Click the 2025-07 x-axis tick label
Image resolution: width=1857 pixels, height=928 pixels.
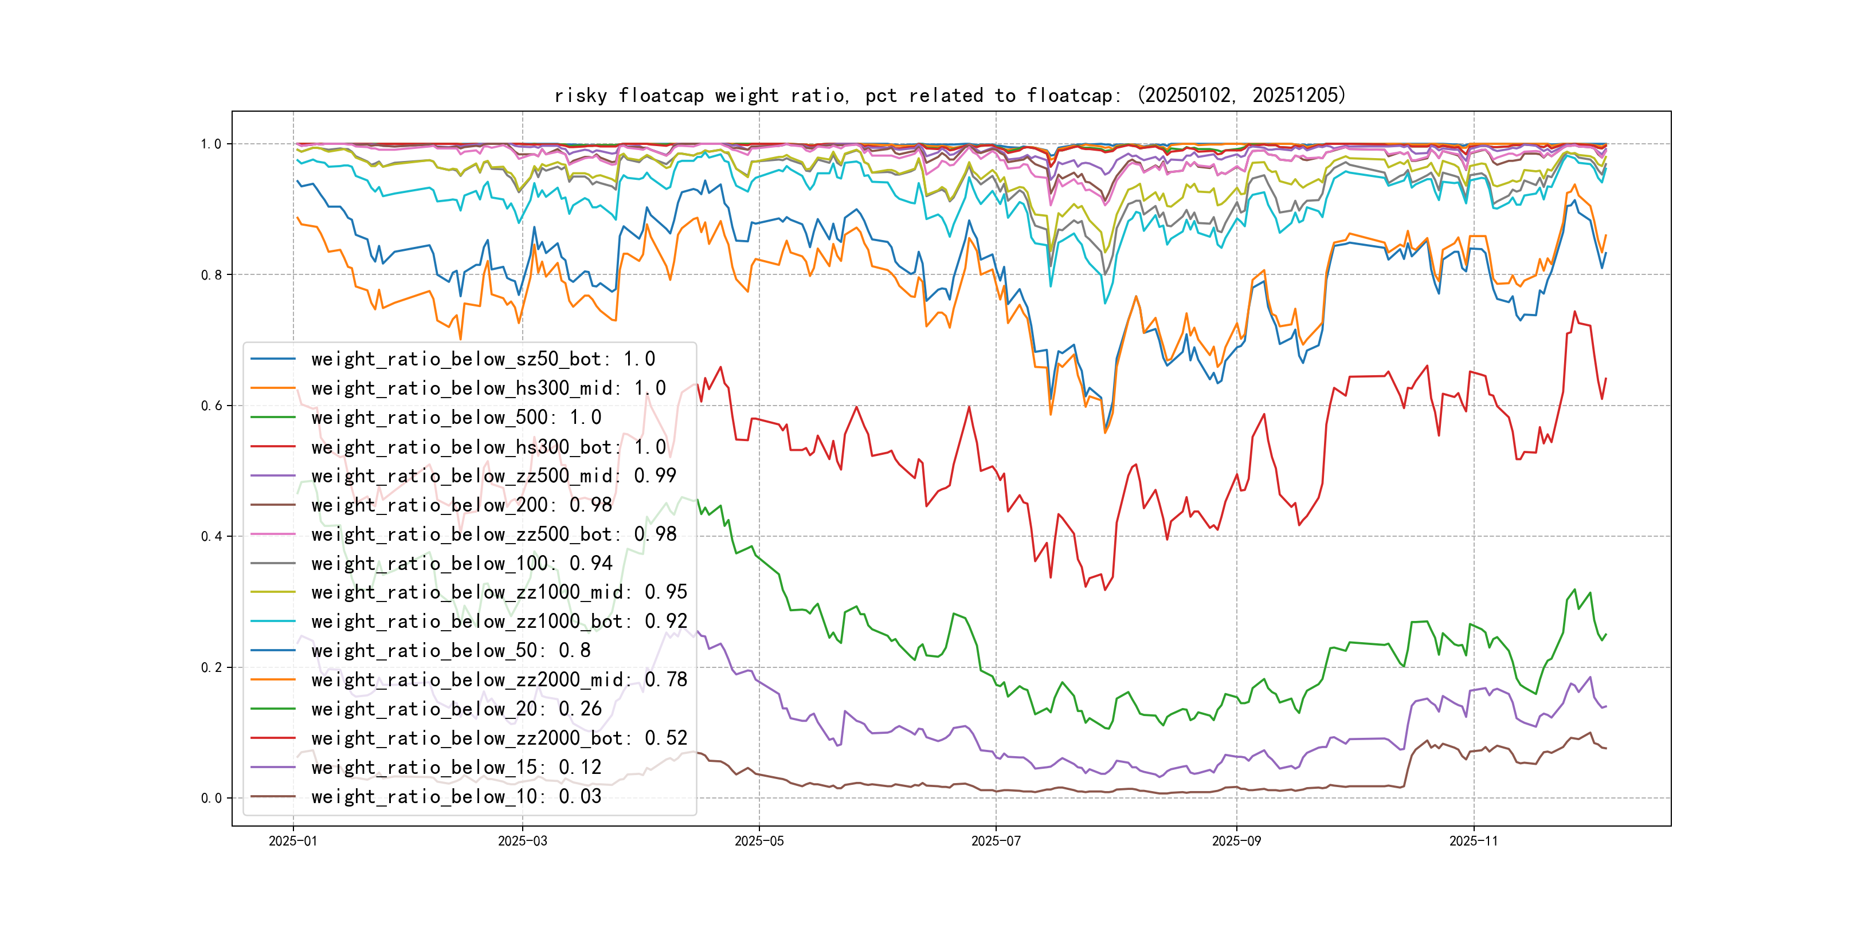996,841
